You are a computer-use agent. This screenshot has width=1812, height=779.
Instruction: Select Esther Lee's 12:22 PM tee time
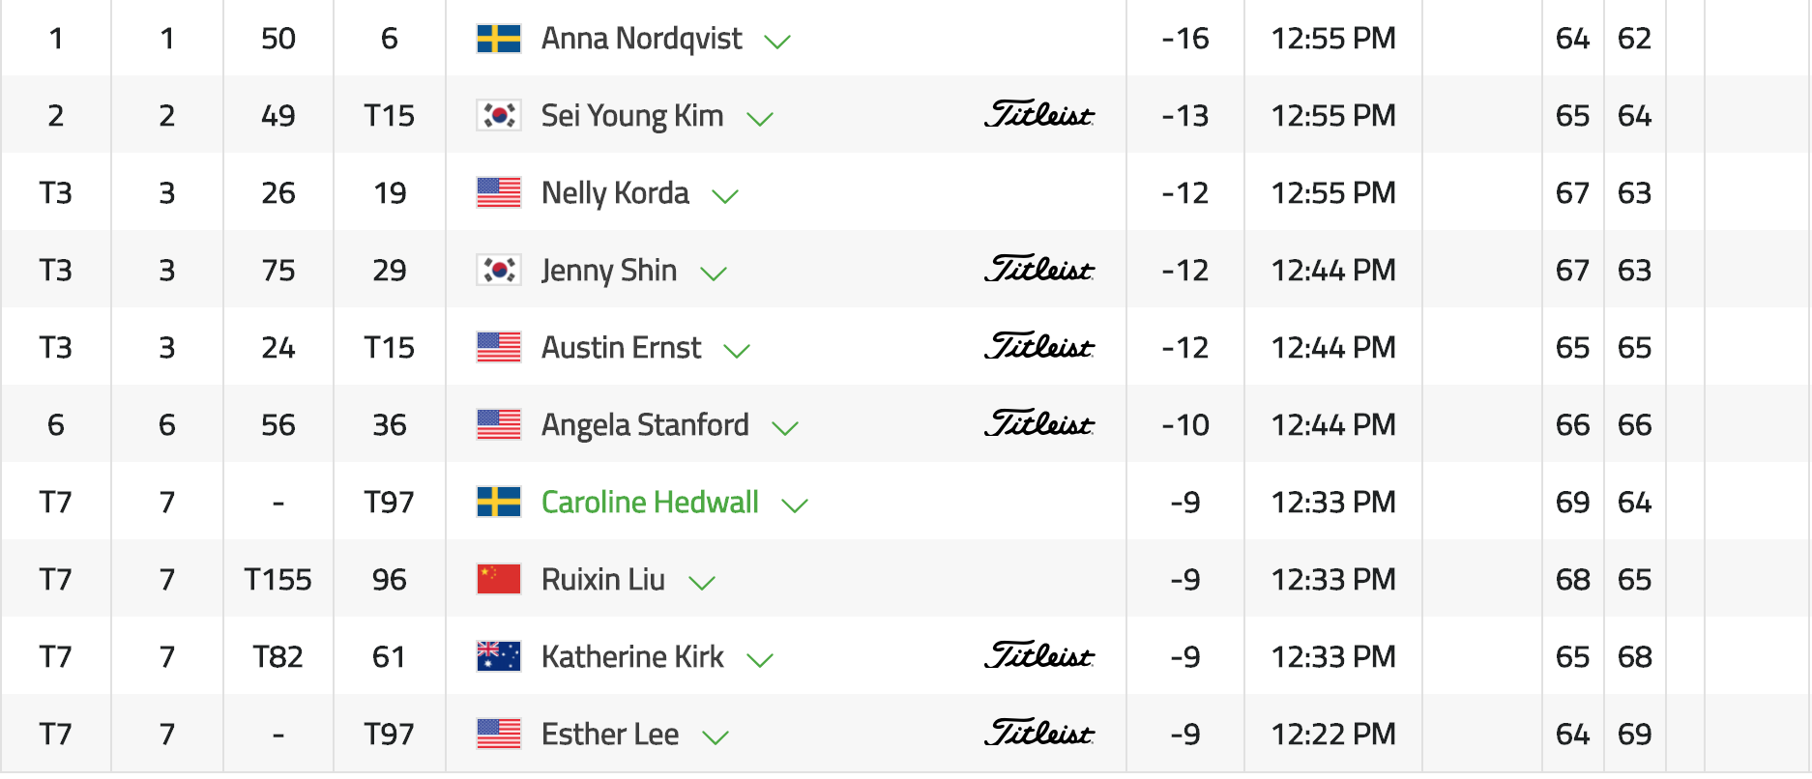(1333, 735)
